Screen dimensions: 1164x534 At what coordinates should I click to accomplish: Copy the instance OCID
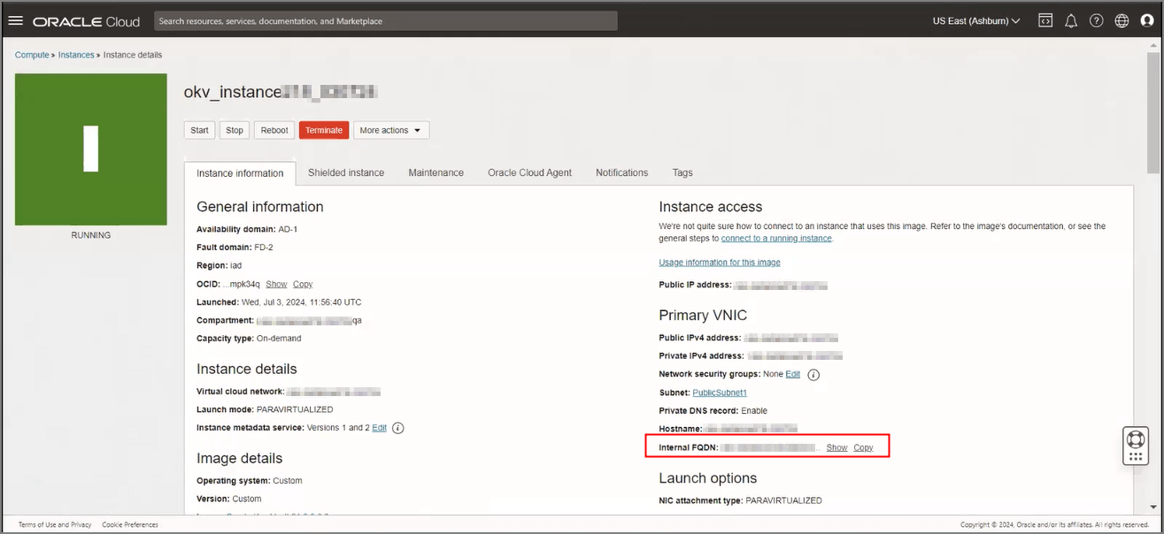pyautogui.click(x=303, y=284)
